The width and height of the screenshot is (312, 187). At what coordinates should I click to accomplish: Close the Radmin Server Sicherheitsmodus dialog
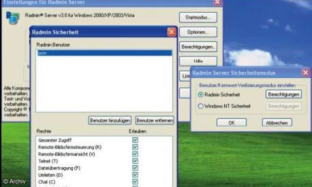(306, 73)
